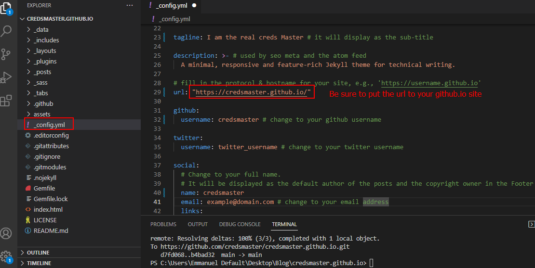
Task: Expand the .github folder
Action: 28,103
